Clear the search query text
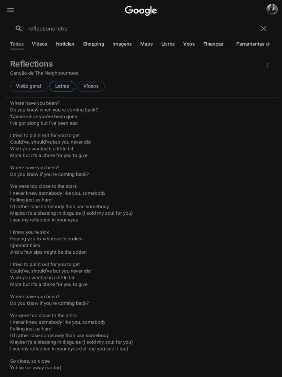 263,29
